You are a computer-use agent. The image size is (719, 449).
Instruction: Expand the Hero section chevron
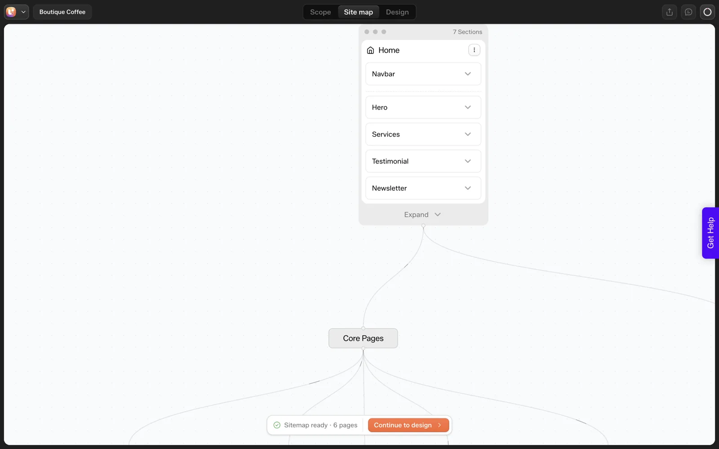[468, 107]
